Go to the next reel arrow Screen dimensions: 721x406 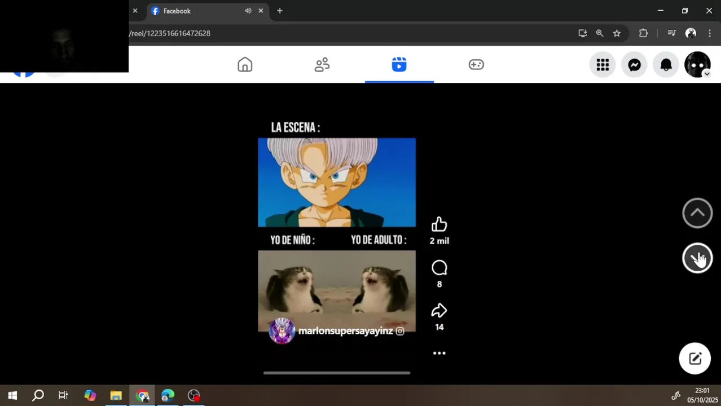click(697, 258)
